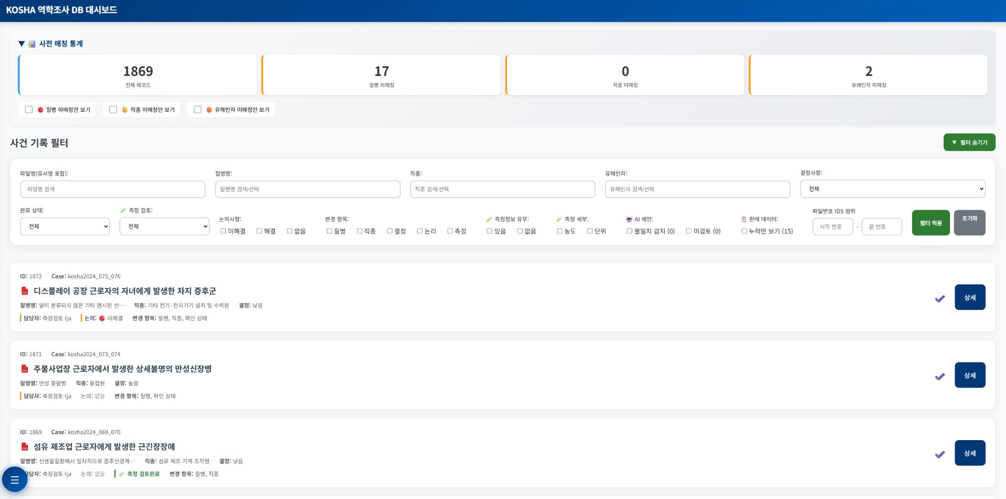Click the pencil icon next to 측정 검토 label
The height and width of the screenshot is (499, 1006).
tap(123, 210)
